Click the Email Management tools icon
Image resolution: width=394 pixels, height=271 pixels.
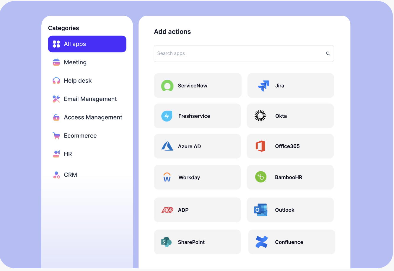(x=56, y=99)
